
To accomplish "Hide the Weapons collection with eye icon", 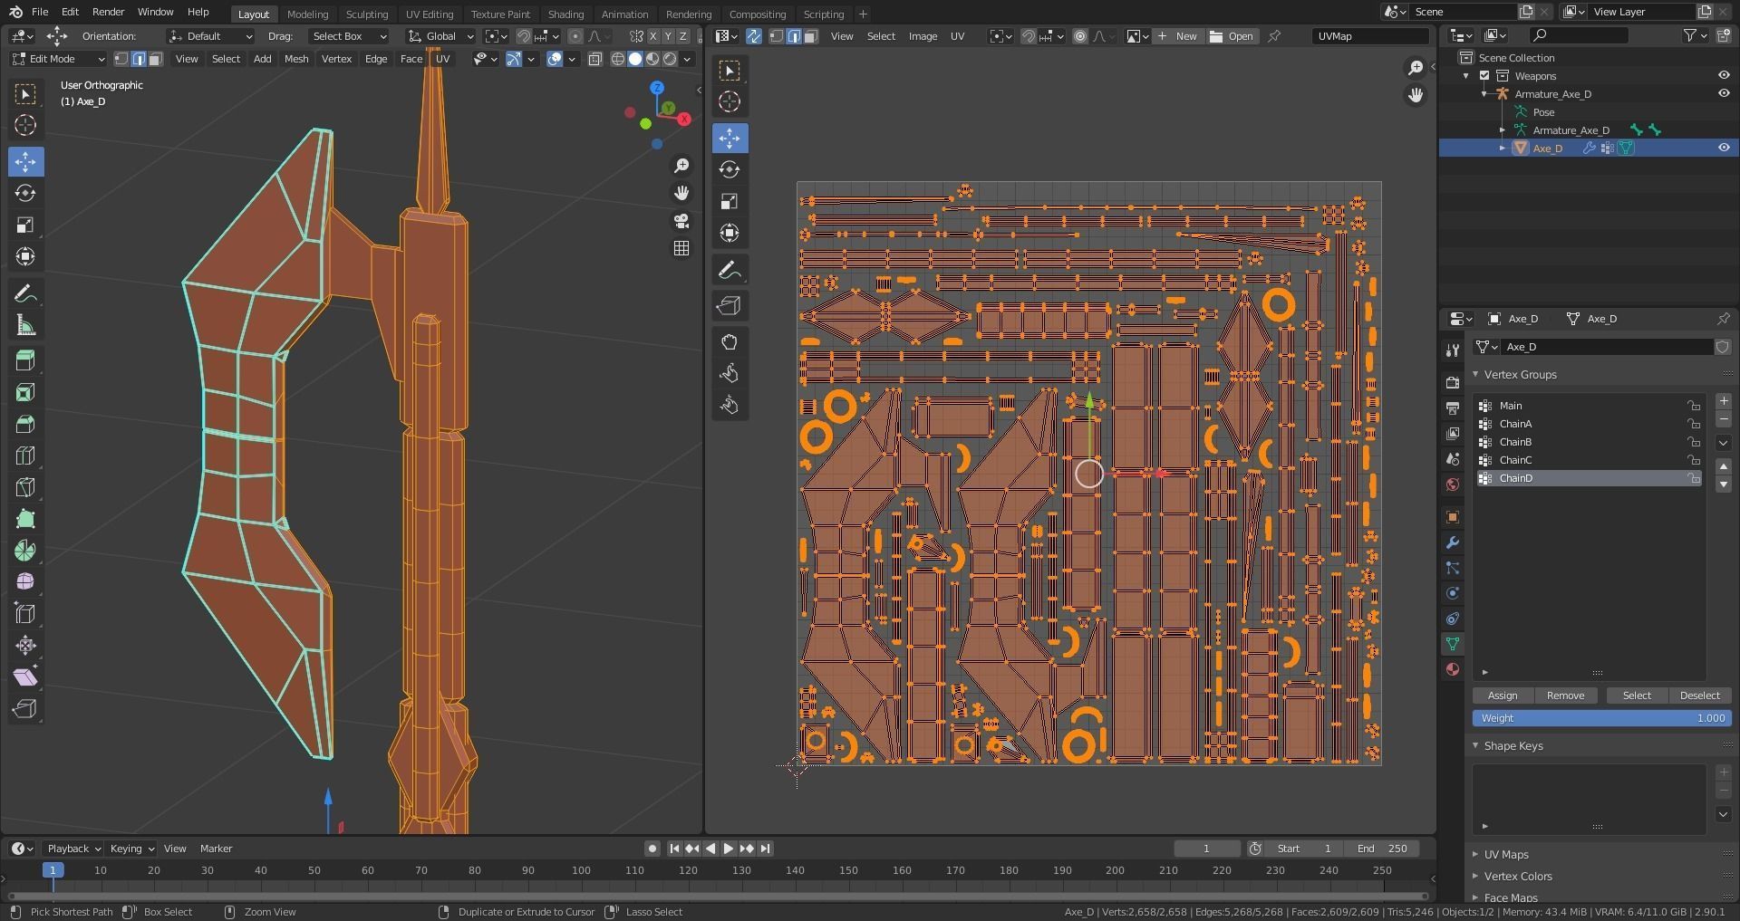I will click(1724, 76).
